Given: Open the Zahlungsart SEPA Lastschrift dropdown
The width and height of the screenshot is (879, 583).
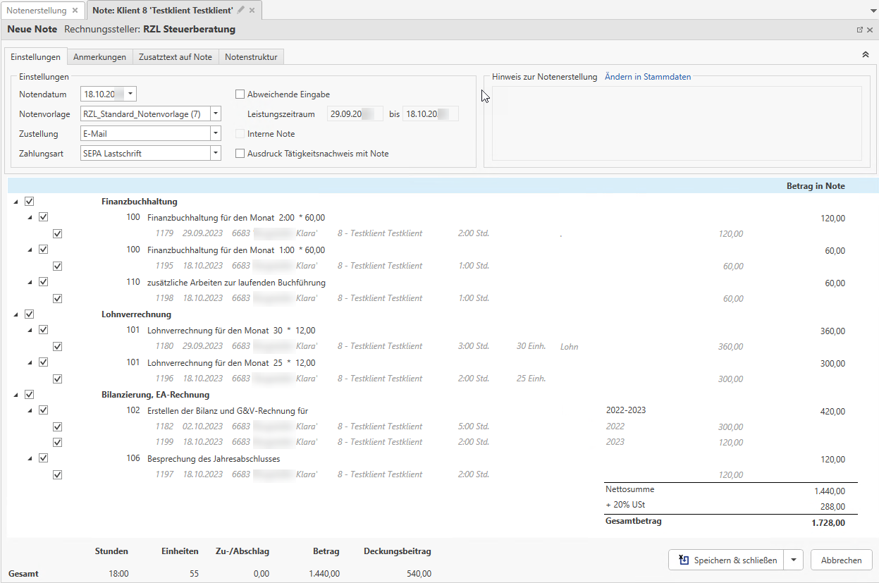Looking at the screenshot, I should coord(216,154).
